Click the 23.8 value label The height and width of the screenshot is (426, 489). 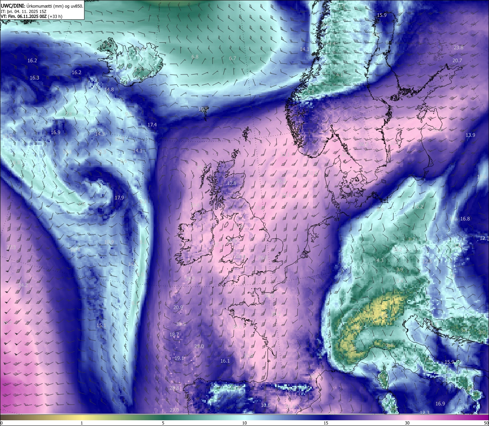tap(458, 48)
